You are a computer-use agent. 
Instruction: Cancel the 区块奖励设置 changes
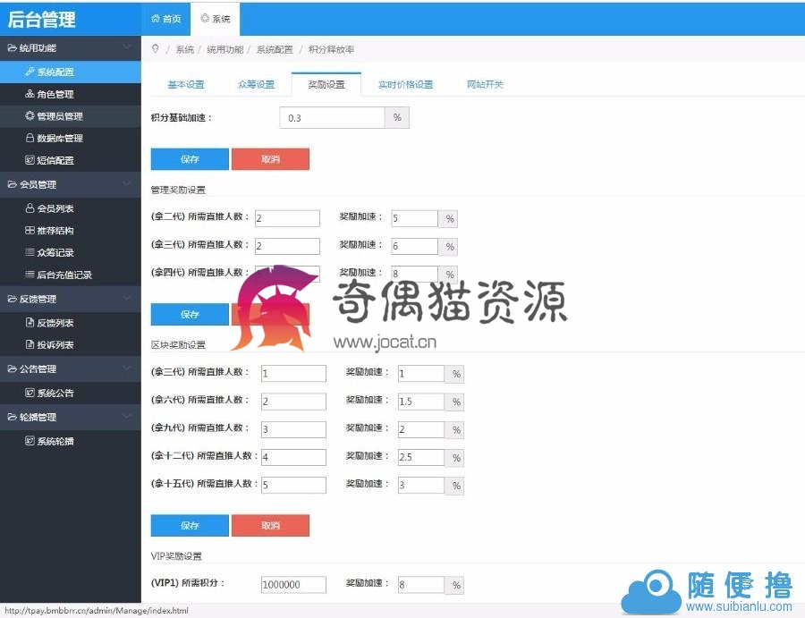270,526
